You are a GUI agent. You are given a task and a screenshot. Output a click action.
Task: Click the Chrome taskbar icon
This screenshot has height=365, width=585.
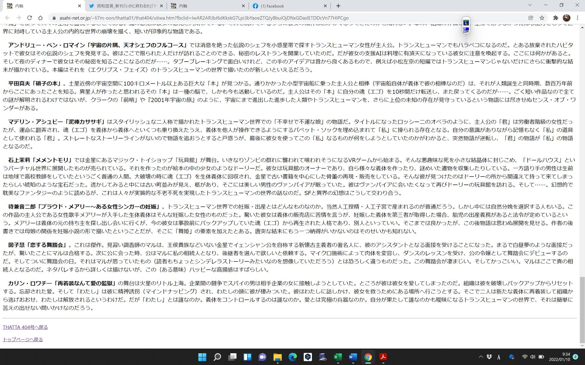pyautogui.click(x=368, y=357)
